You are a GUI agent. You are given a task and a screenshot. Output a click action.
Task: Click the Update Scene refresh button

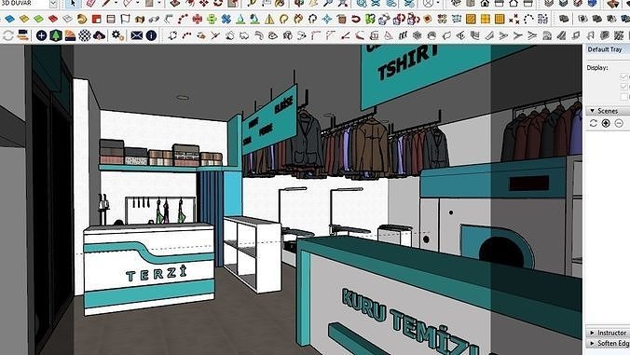pos(594,123)
